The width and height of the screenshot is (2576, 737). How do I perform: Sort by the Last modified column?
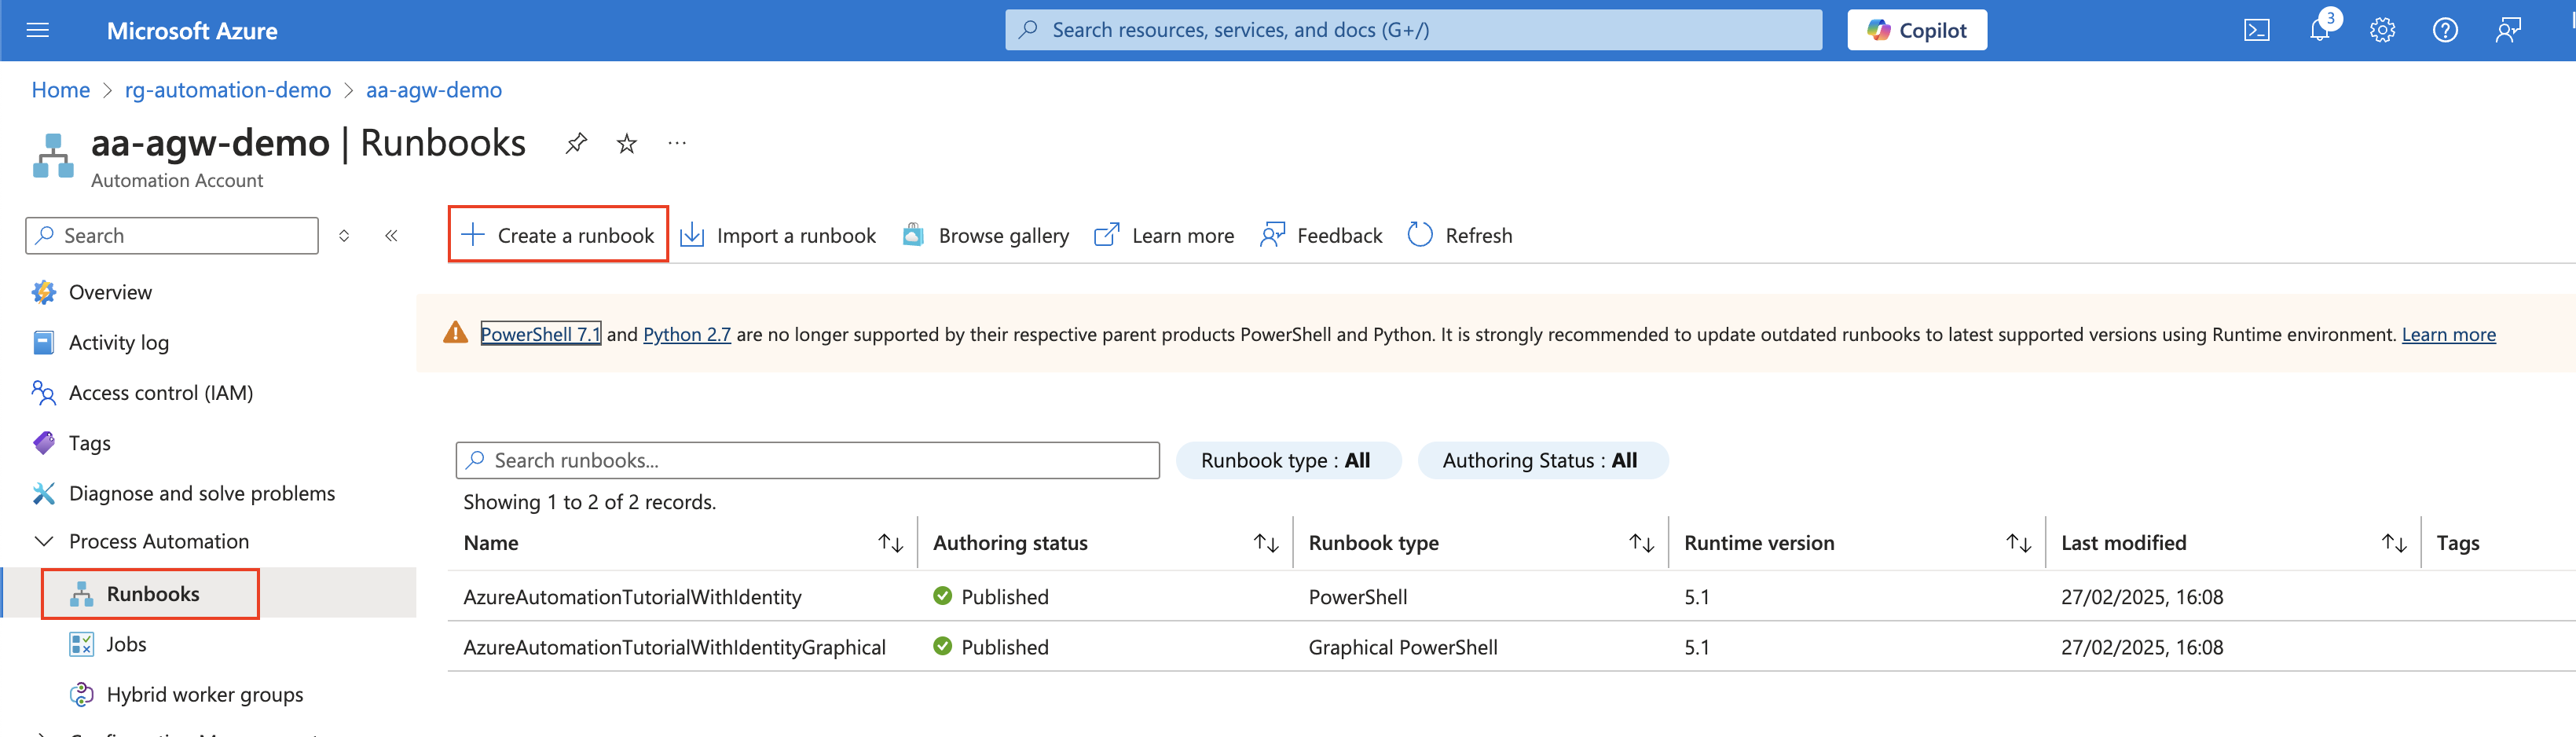pyautogui.click(x=2394, y=543)
